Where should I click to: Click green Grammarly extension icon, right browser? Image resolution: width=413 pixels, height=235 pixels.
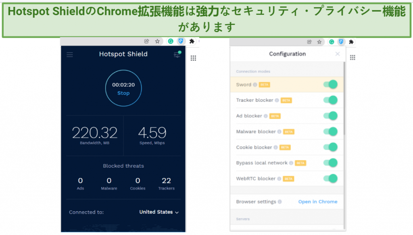tap(332, 42)
